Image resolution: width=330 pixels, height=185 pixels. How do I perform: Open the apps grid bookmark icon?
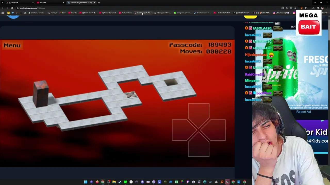[3, 13]
